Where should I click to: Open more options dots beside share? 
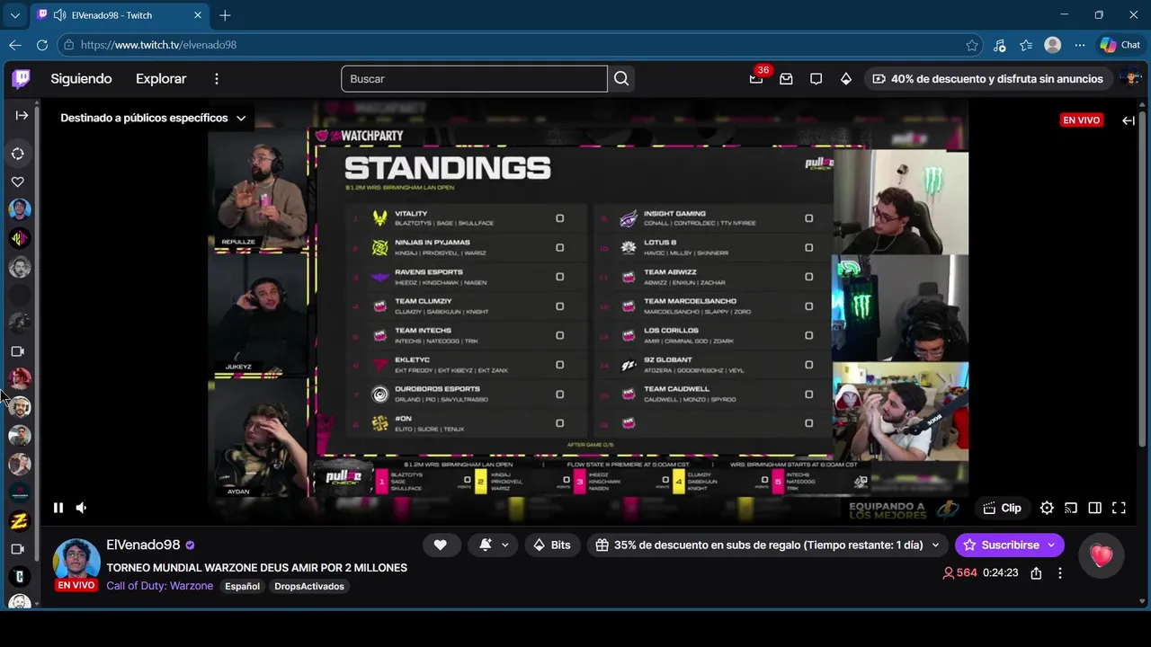1060,573
